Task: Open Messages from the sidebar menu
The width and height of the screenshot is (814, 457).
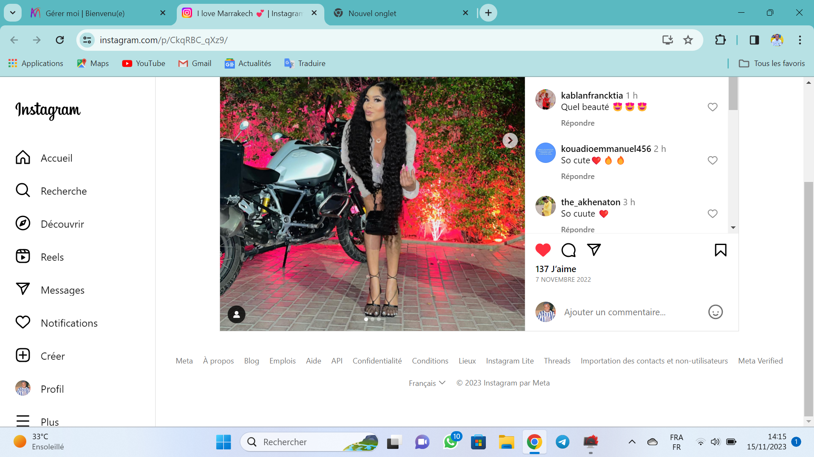Action: 62,290
